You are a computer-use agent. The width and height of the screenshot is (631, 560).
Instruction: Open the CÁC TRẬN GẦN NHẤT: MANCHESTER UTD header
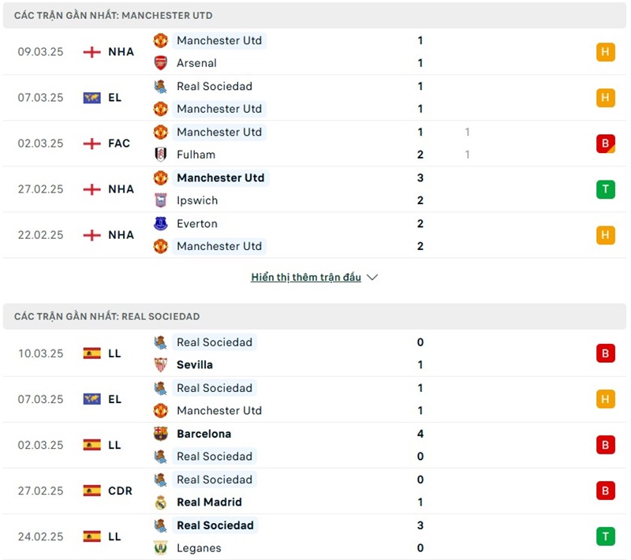click(x=110, y=14)
